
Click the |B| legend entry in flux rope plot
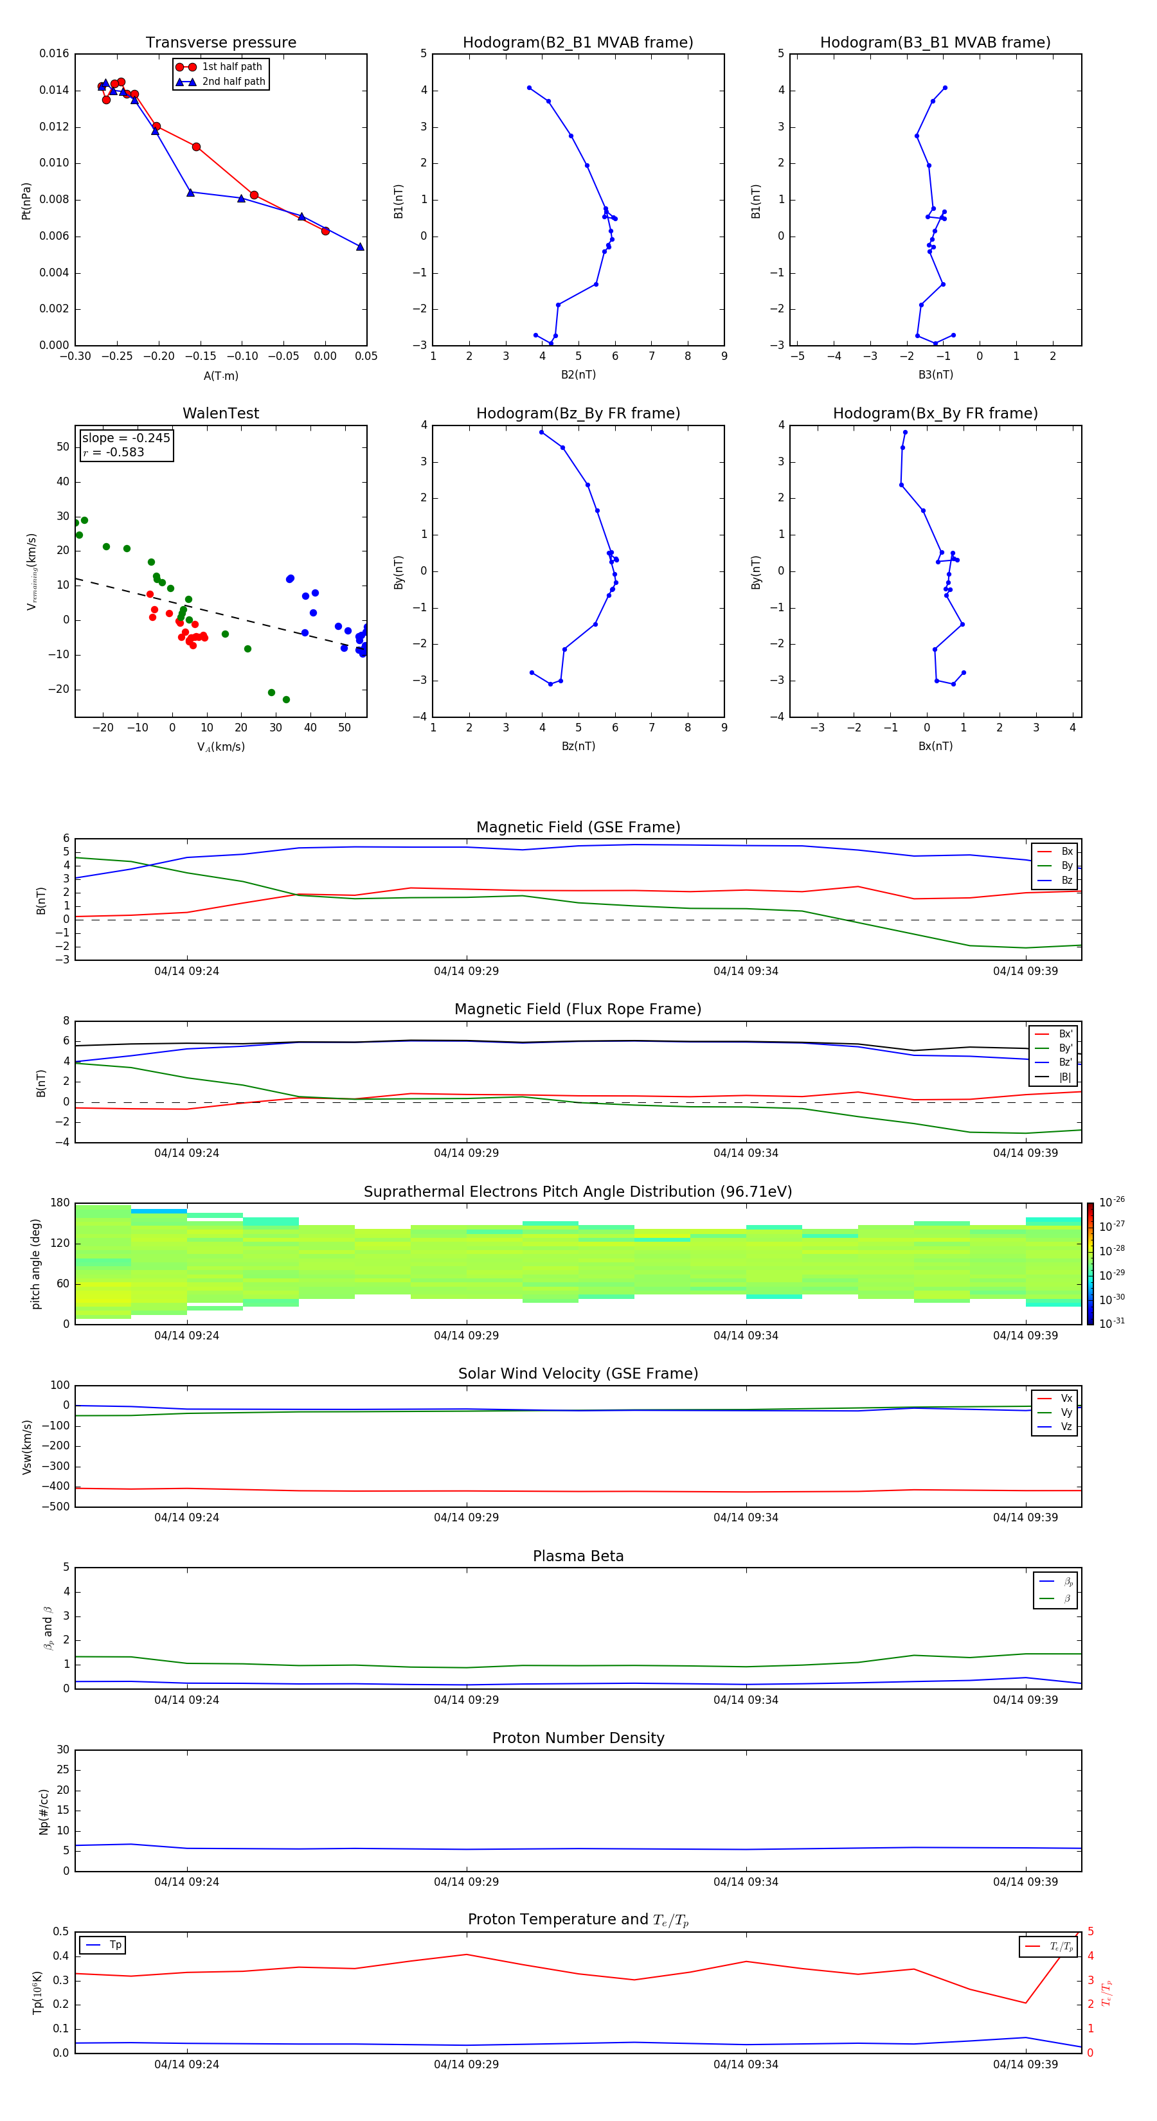1054,1077
